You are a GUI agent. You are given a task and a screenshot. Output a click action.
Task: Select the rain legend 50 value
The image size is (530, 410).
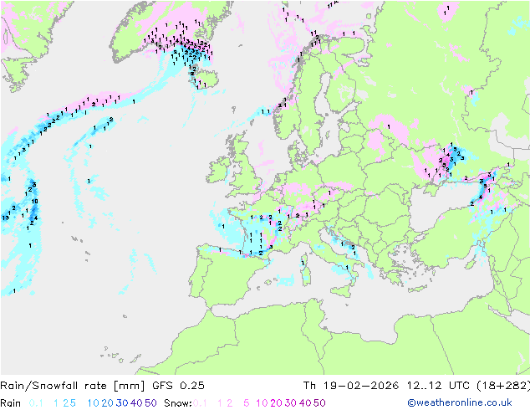coord(150,403)
